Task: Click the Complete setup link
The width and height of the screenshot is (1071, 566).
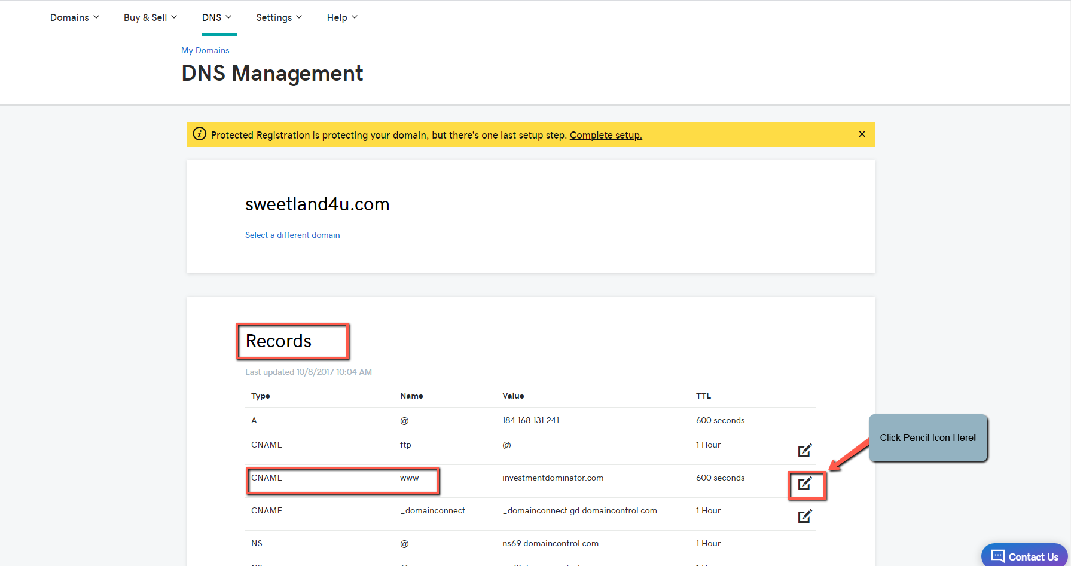Action: (x=605, y=135)
